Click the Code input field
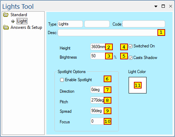 pyautogui.click(x=144, y=24)
